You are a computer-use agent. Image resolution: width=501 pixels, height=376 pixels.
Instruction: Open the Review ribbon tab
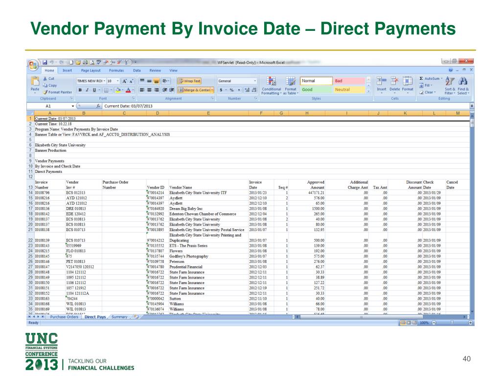click(155, 70)
